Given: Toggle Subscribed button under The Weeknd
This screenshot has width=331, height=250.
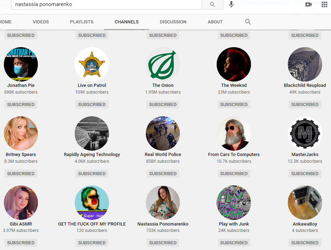Looking at the screenshot, I should pyautogui.click(x=234, y=105).
